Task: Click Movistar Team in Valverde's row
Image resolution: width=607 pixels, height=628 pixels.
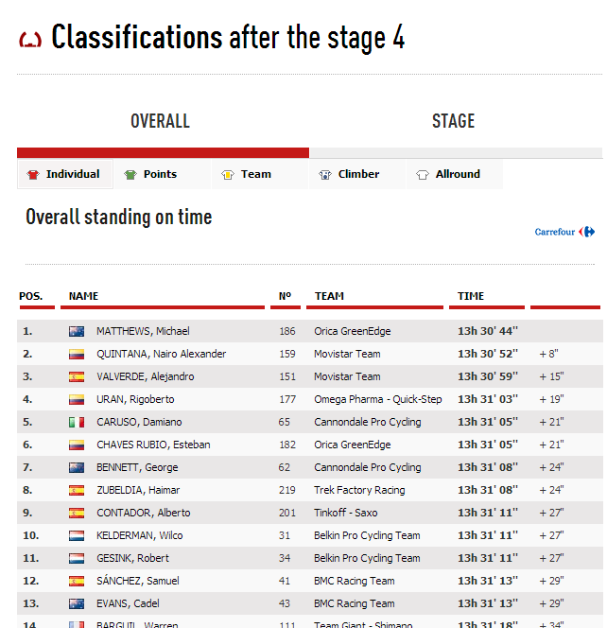Action: pos(347,377)
